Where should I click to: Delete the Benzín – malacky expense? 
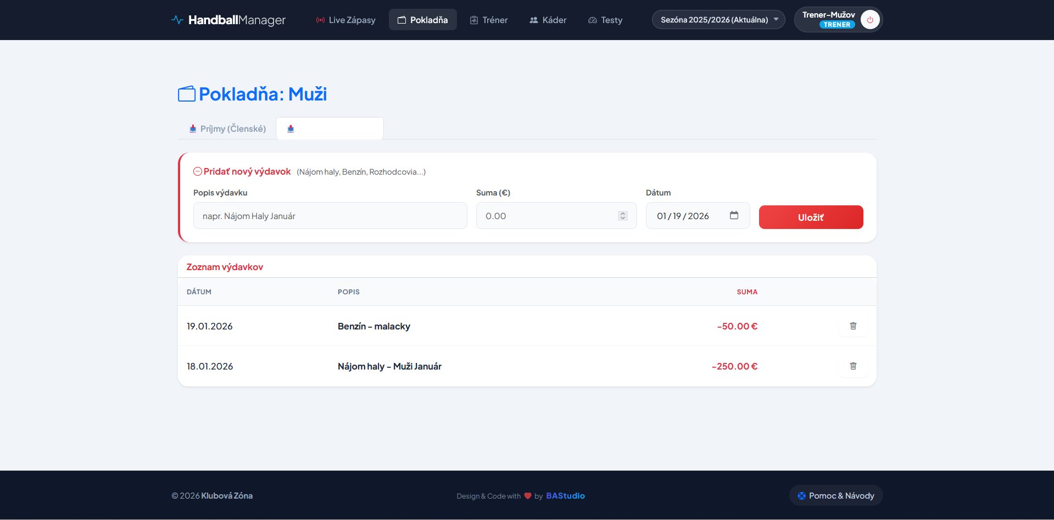(x=853, y=326)
